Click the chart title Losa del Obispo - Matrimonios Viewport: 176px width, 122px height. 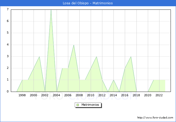pos(88,3)
